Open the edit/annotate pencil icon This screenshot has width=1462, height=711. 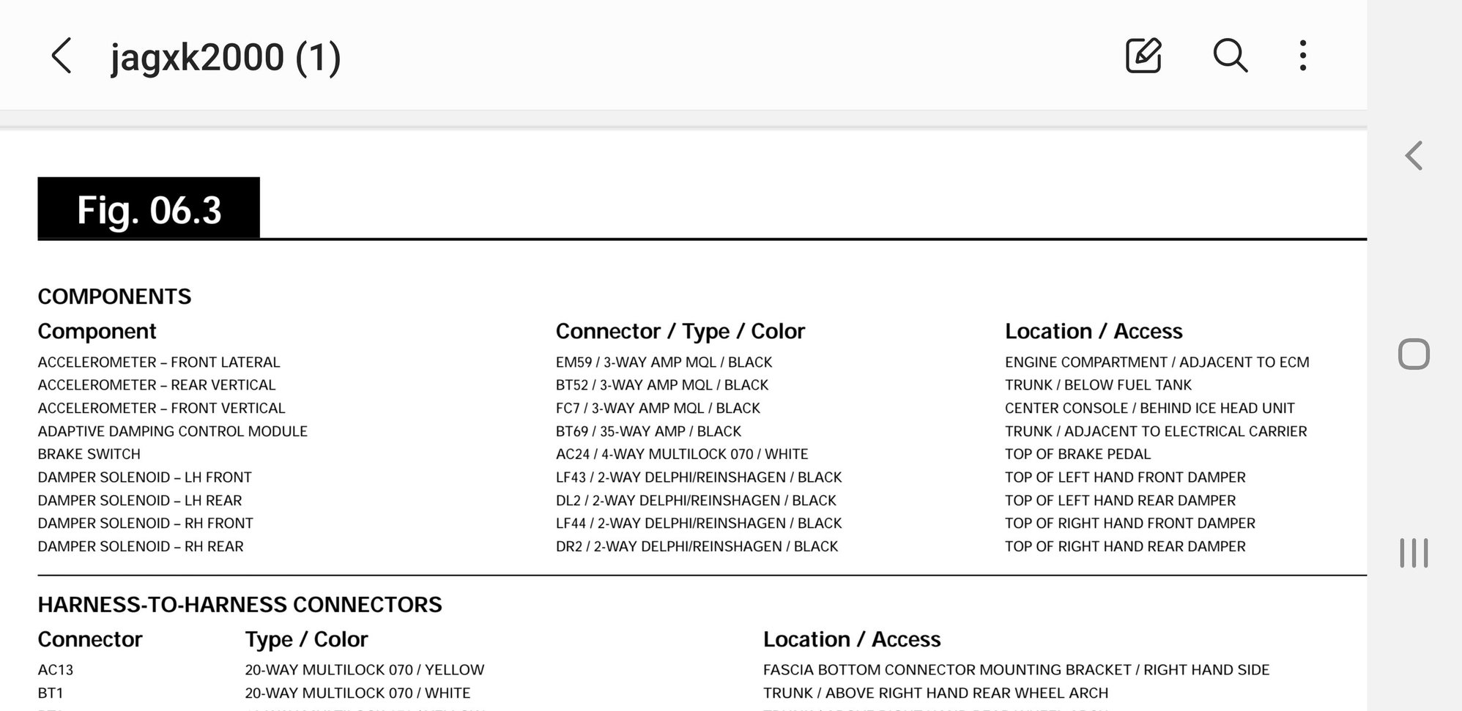tap(1143, 56)
